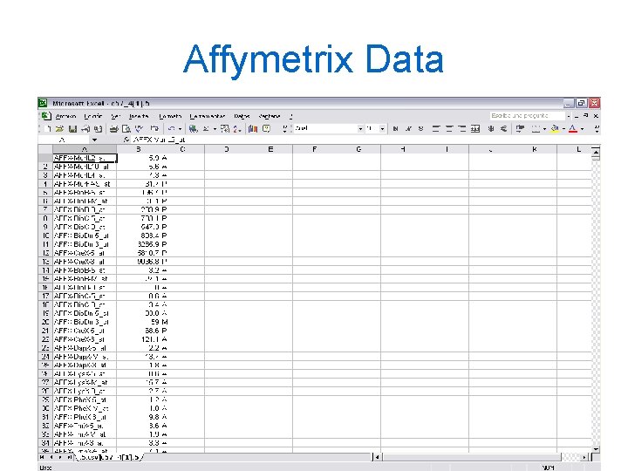Click the fx Insert Function button
This screenshot has height=471, width=628.
[126, 140]
